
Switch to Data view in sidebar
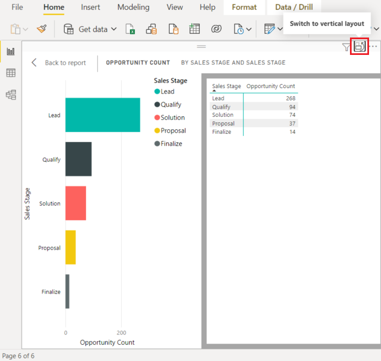11,73
